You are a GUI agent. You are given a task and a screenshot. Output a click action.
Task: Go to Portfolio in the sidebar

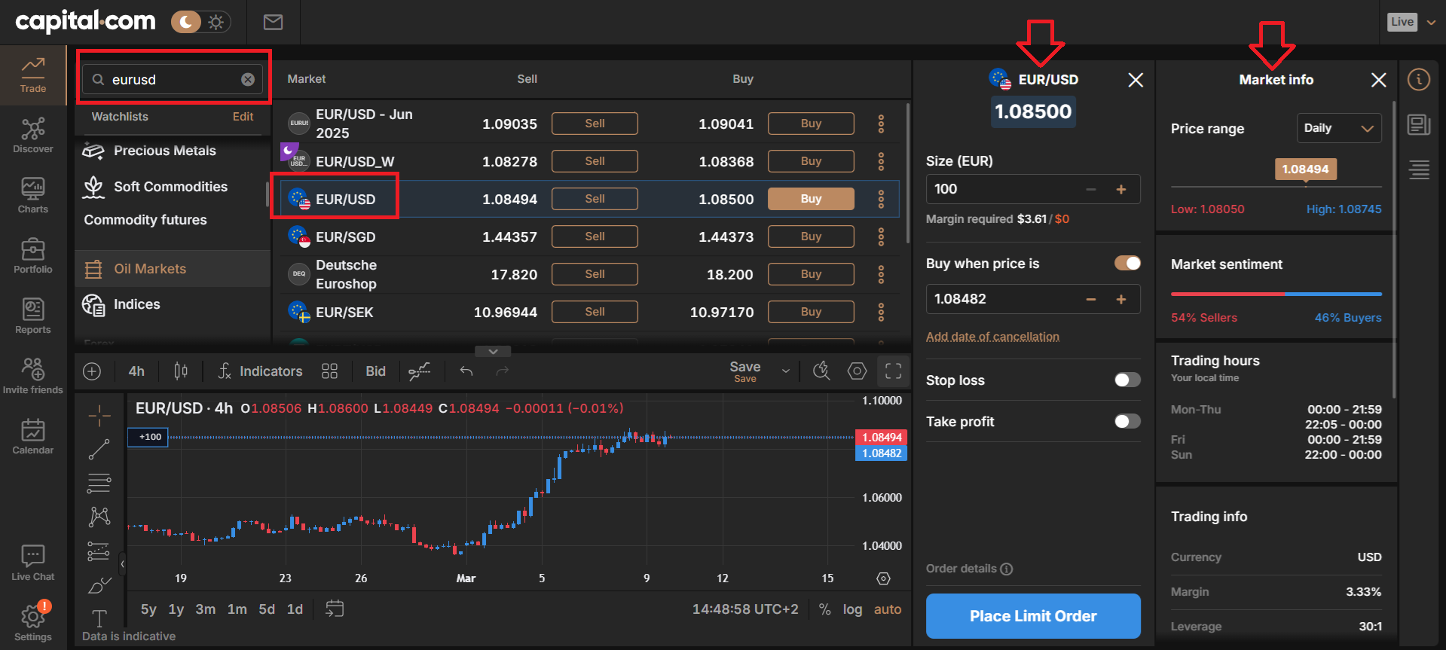tap(33, 256)
